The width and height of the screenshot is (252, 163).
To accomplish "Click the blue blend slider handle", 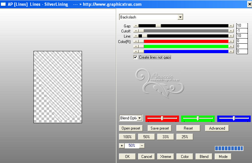I will click(234, 118).
